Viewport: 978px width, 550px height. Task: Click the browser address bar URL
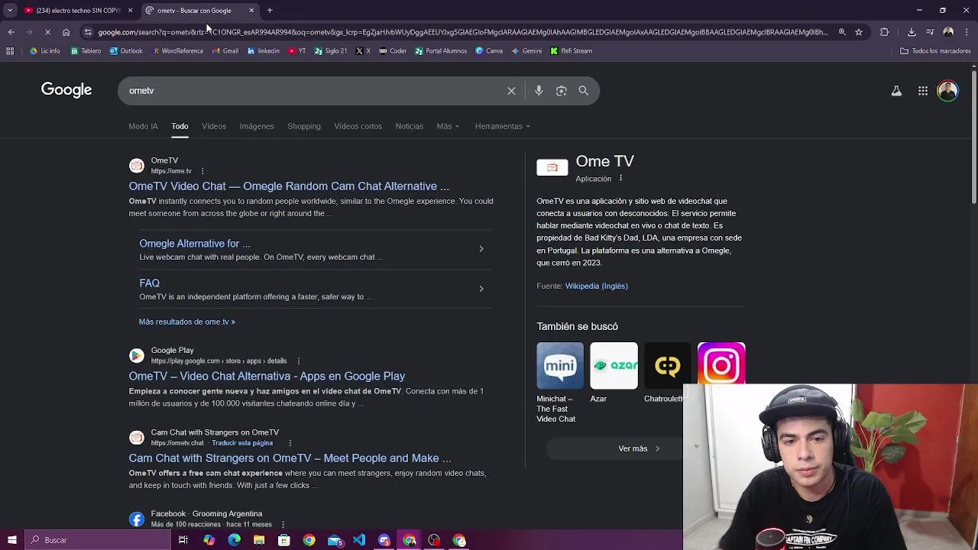tap(462, 32)
